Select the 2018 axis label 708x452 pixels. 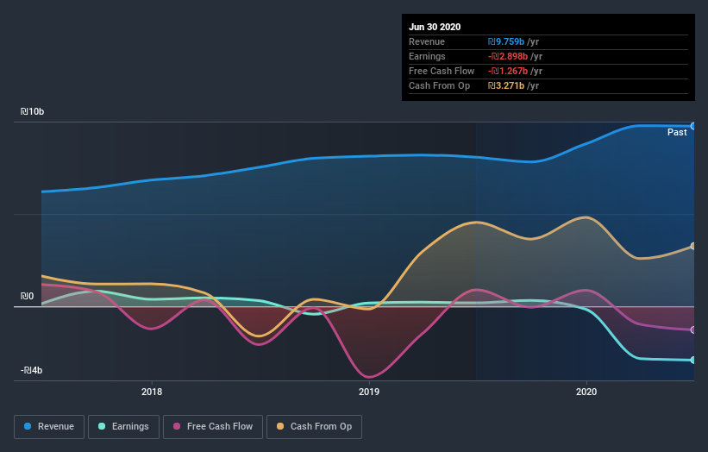click(152, 392)
